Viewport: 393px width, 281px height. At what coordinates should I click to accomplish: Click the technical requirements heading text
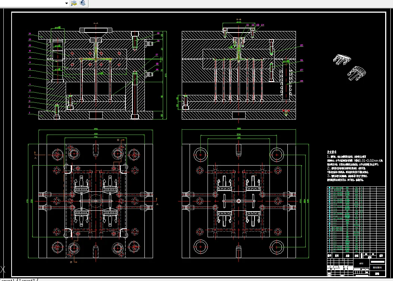(333, 152)
